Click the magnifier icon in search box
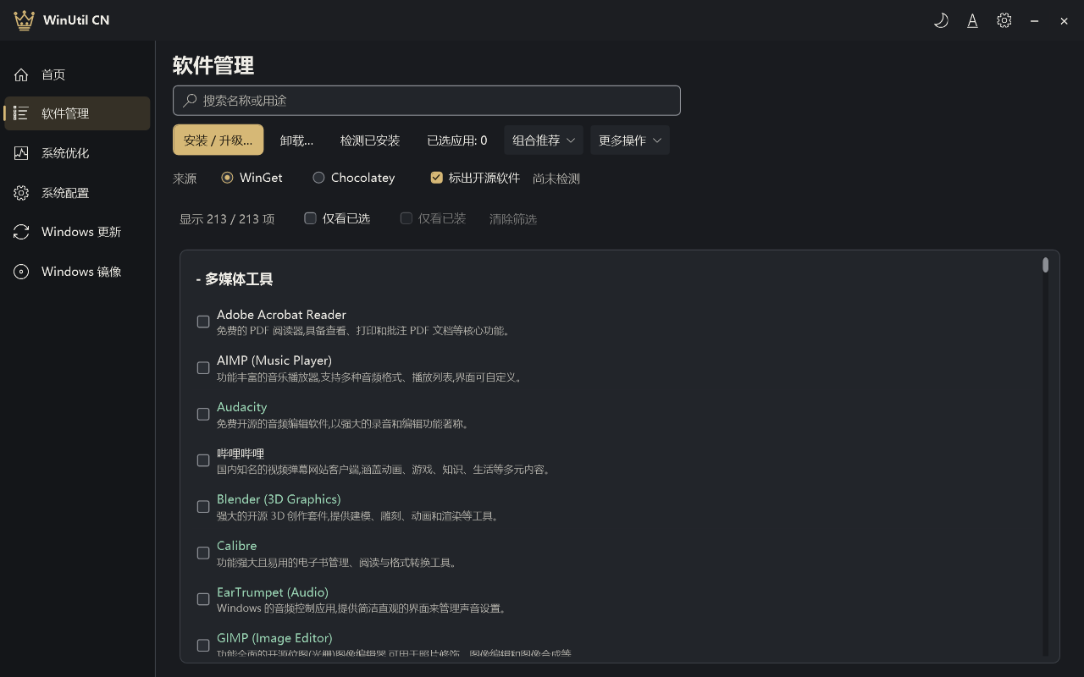This screenshot has width=1084, height=677. [x=190, y=100]
